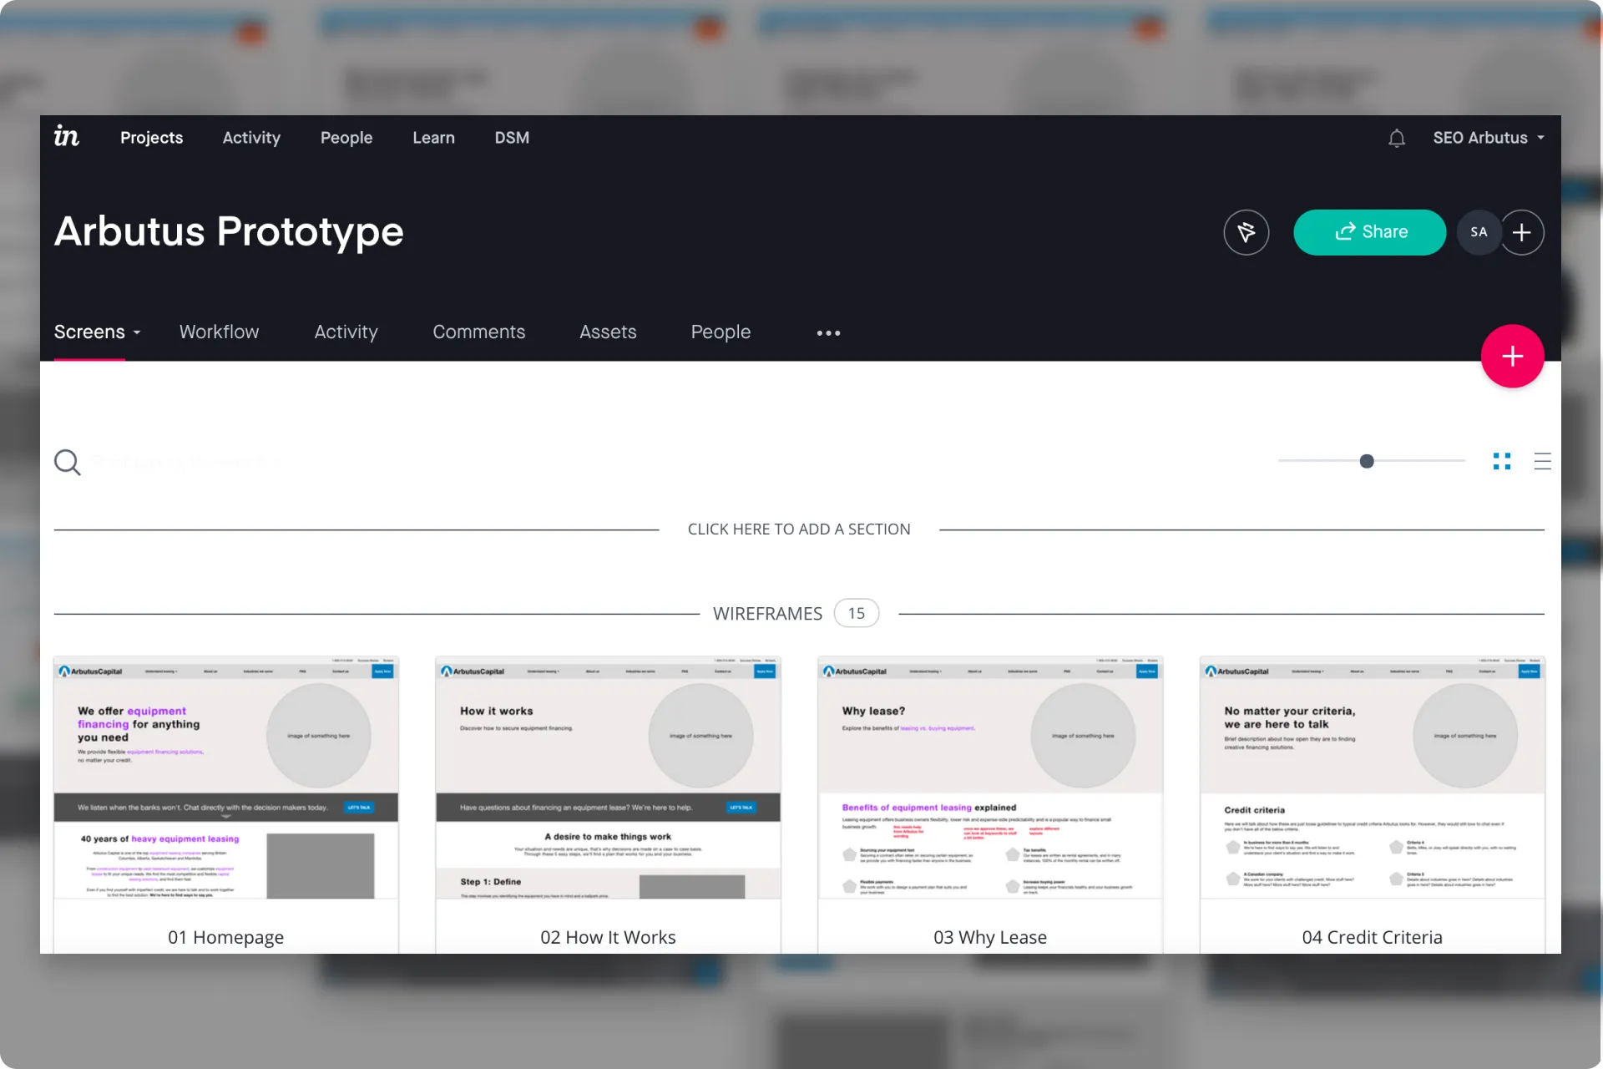This screenshot has width=1603, height=1069.
Task: Click the green Share button
Action: click(1369, 232)
